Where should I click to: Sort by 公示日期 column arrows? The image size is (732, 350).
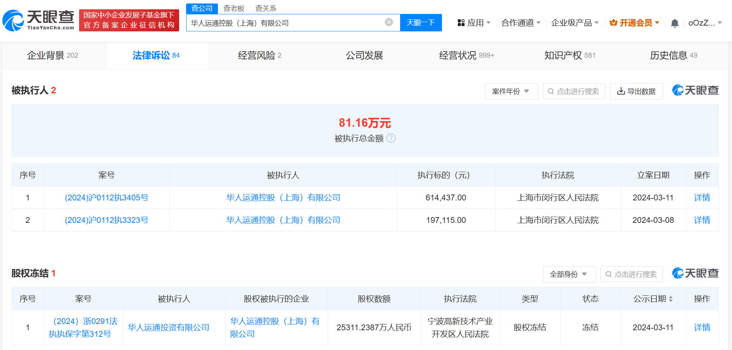coord(671,299)
